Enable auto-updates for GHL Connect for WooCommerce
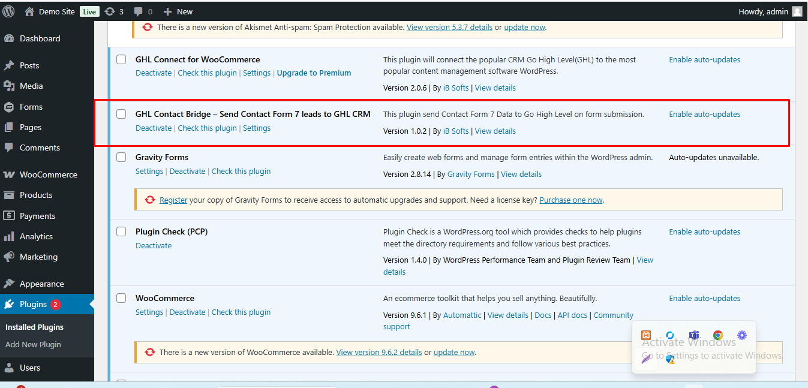 click(705, 59)
